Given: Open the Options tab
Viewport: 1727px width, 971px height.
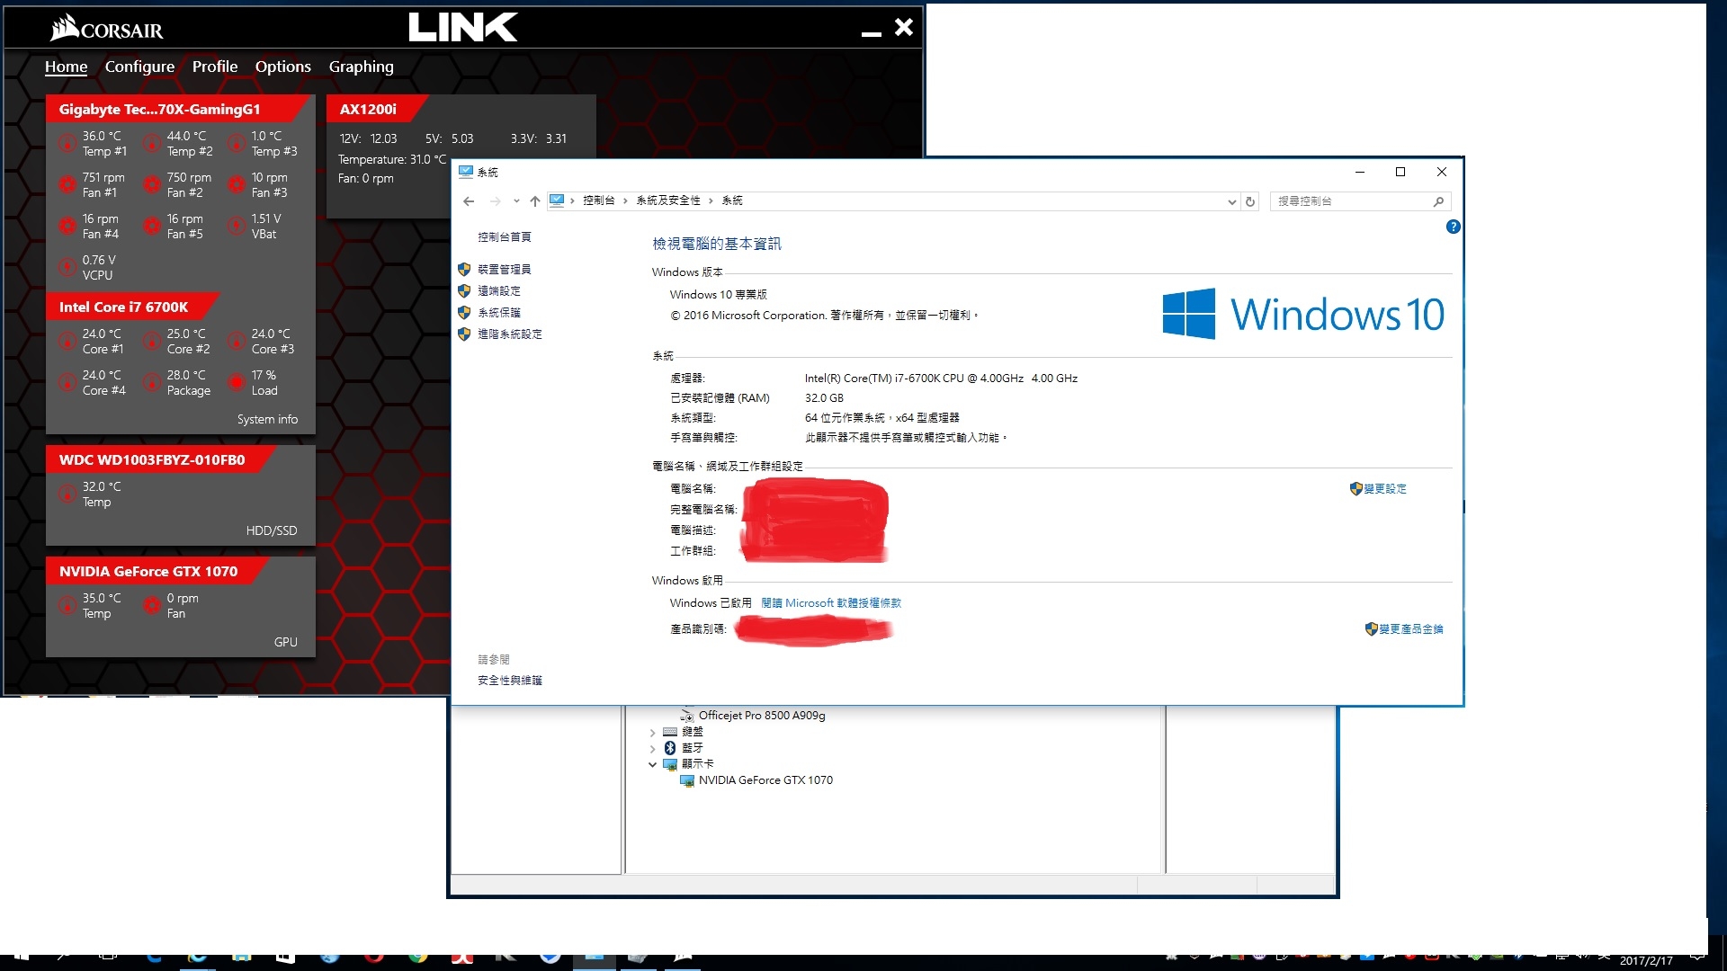Looking at the screenshot, I should (283, 67).
